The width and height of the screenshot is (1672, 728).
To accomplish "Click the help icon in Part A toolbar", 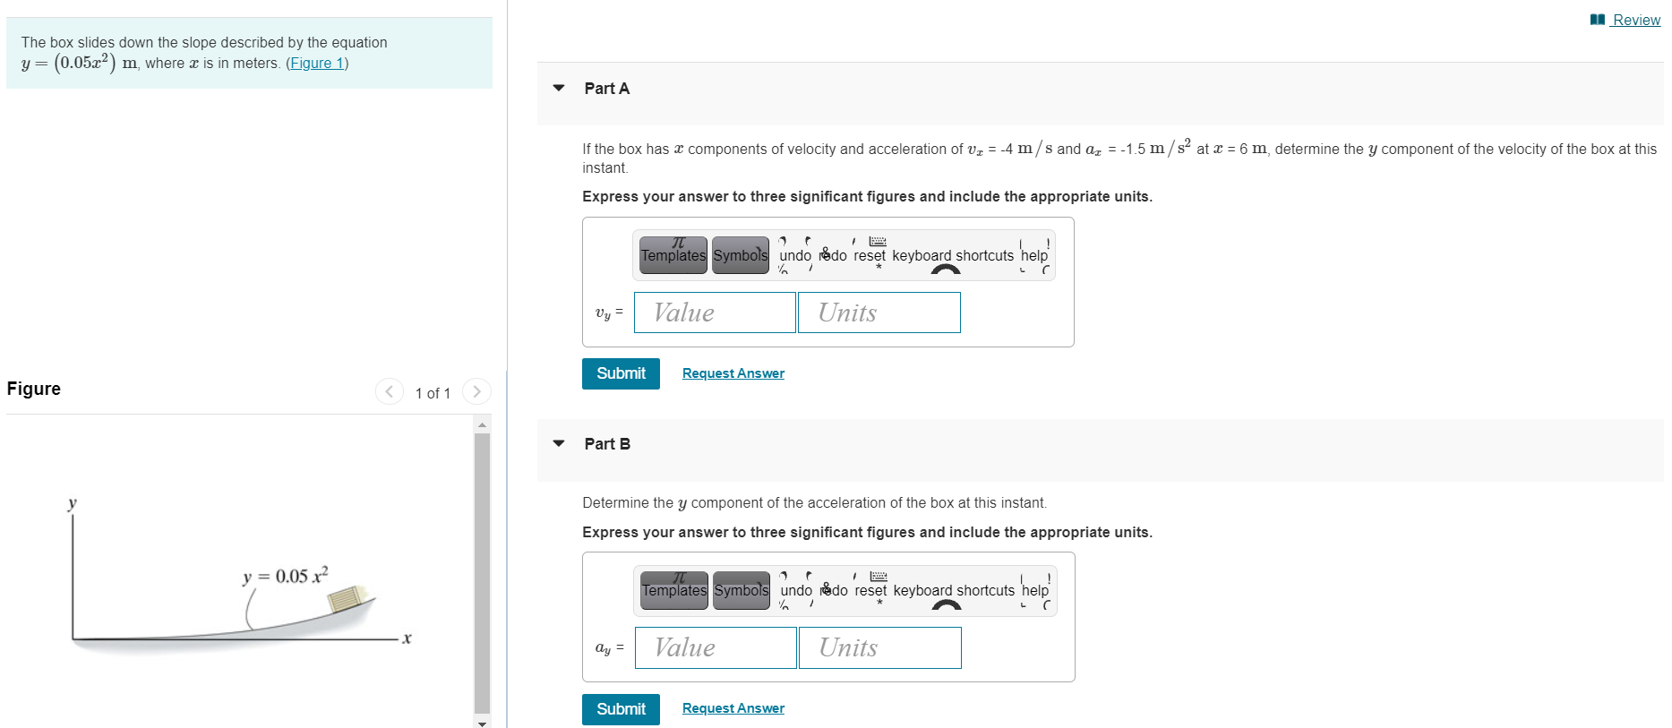I will pos(1034,255).
